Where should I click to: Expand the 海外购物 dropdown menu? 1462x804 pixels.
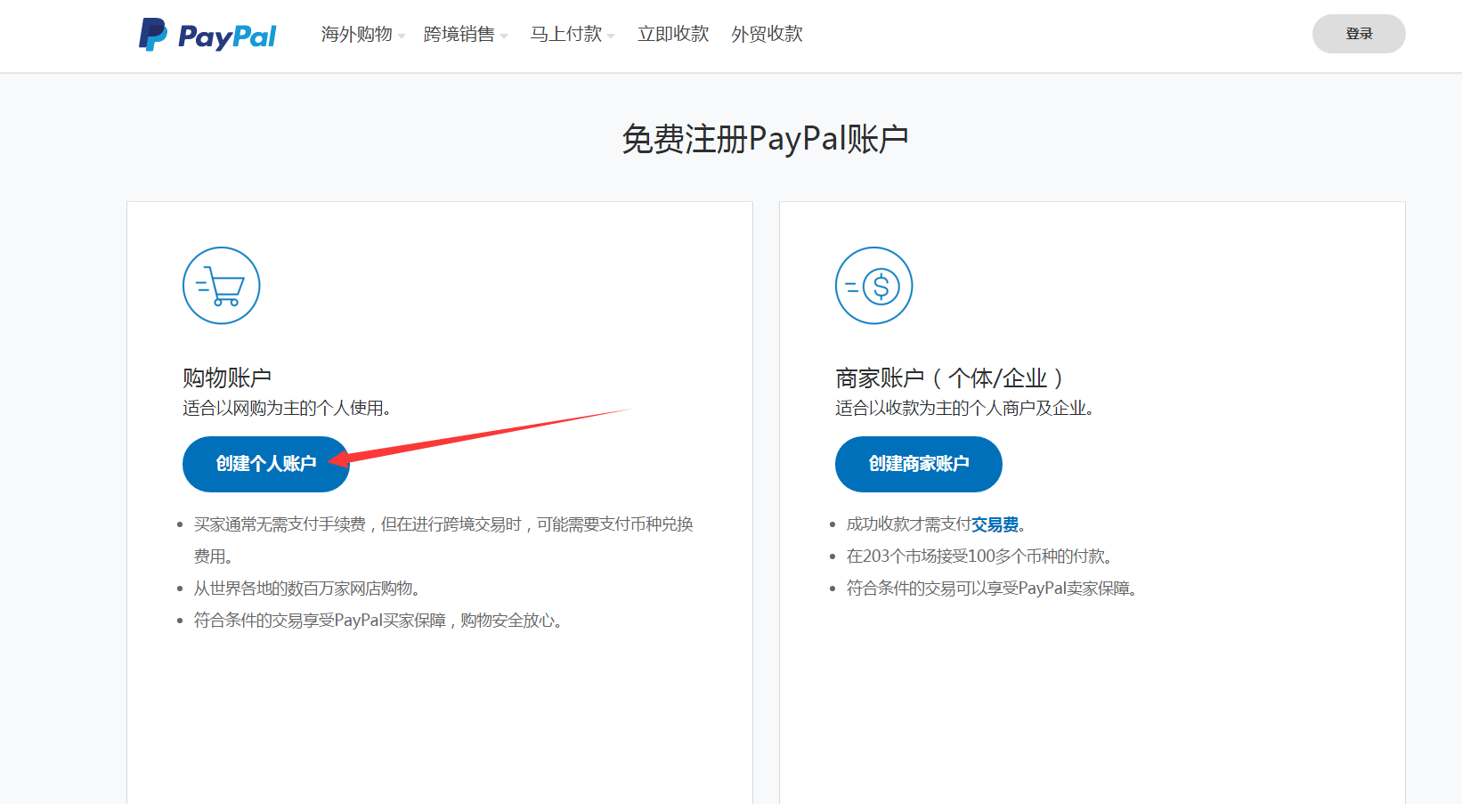point(361,35)
